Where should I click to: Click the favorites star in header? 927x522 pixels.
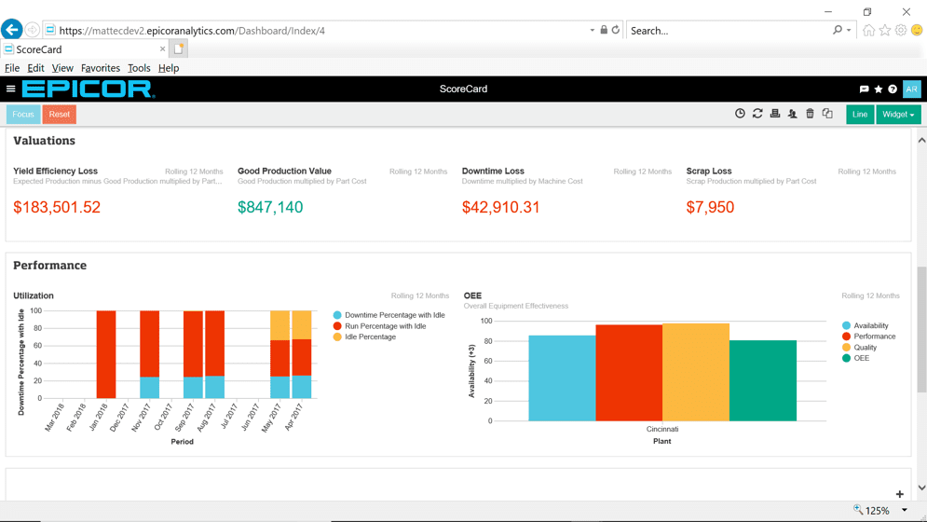[x=879, y=89]
